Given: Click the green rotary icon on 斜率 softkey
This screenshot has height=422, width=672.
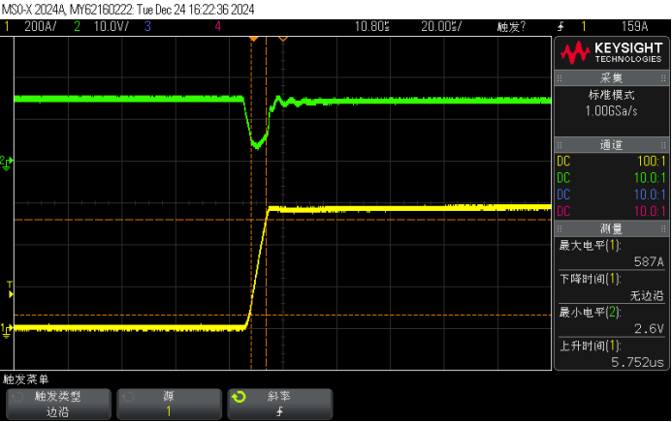Looking at the screenshot, I should pyautogui.click(x=239, y=397).
